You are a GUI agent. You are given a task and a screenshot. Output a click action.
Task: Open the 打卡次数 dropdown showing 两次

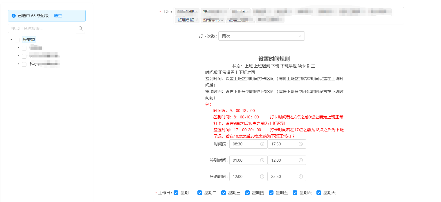[262, 36]
